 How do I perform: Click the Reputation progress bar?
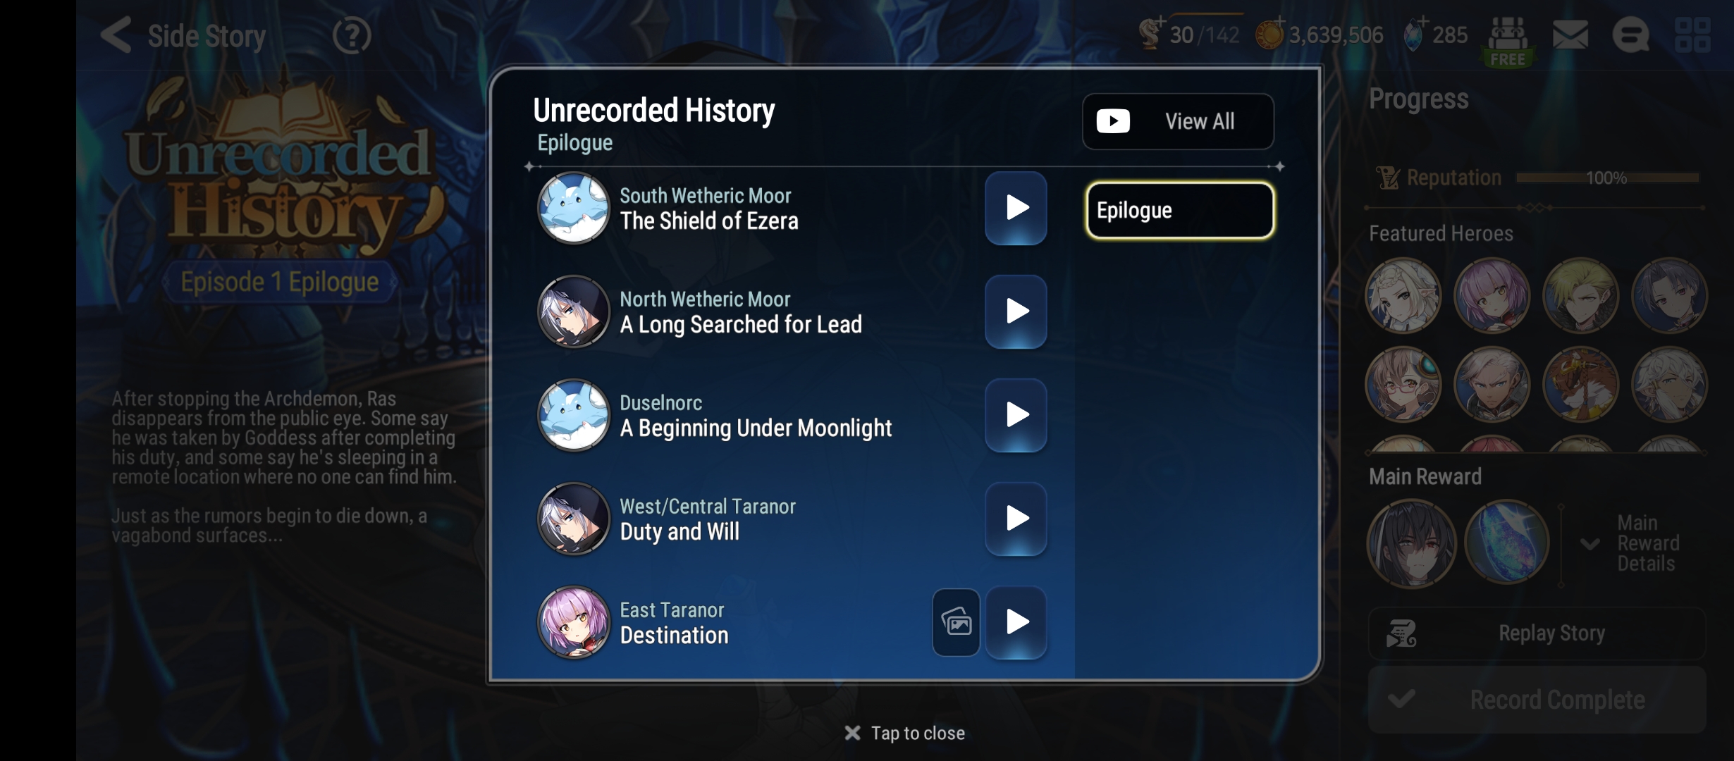tap(1607, 178)
